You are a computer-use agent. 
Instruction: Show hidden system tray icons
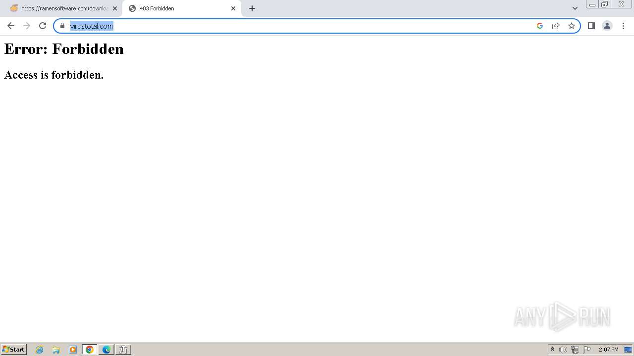[x=552, y=350]
